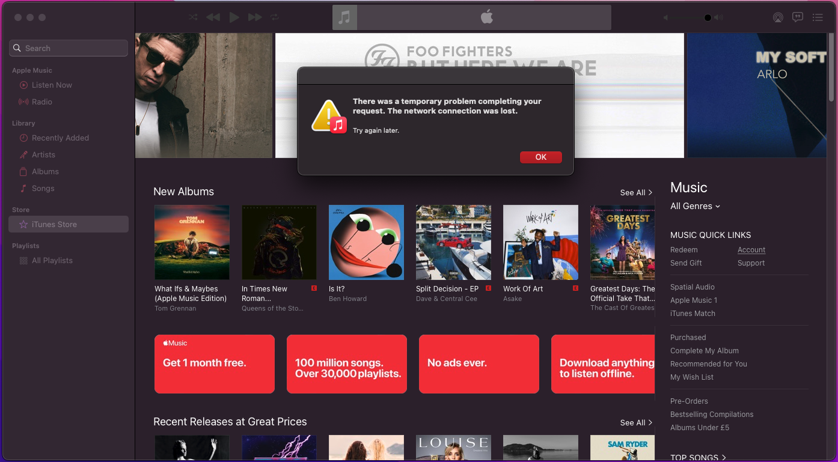The width and height of the screenshot is (838, 462).
Task: Click the artist name Tom Grennan
Action: pyautogui.click(x=176, y=308)
